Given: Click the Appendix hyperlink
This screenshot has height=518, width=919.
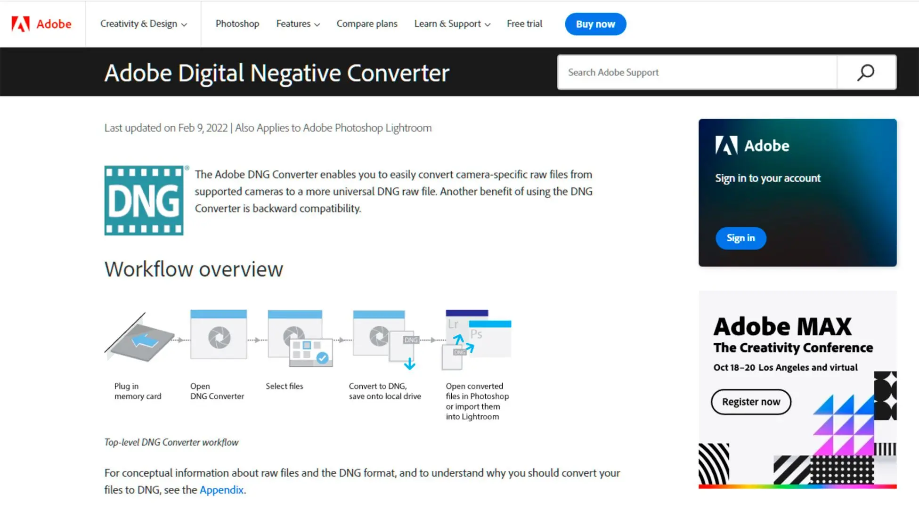Looking at the screenshot, I should 221,490.
